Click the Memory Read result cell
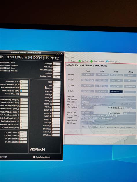This screenshot has width=137, height=182. click(88, 75)
